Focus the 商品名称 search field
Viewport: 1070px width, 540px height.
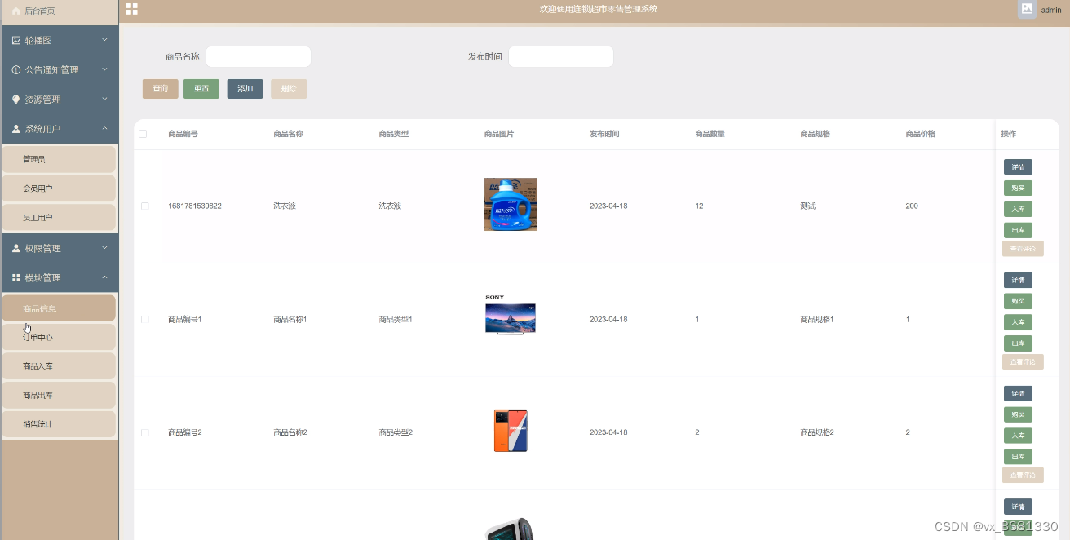pyautogui.click(x=259, y=56)
